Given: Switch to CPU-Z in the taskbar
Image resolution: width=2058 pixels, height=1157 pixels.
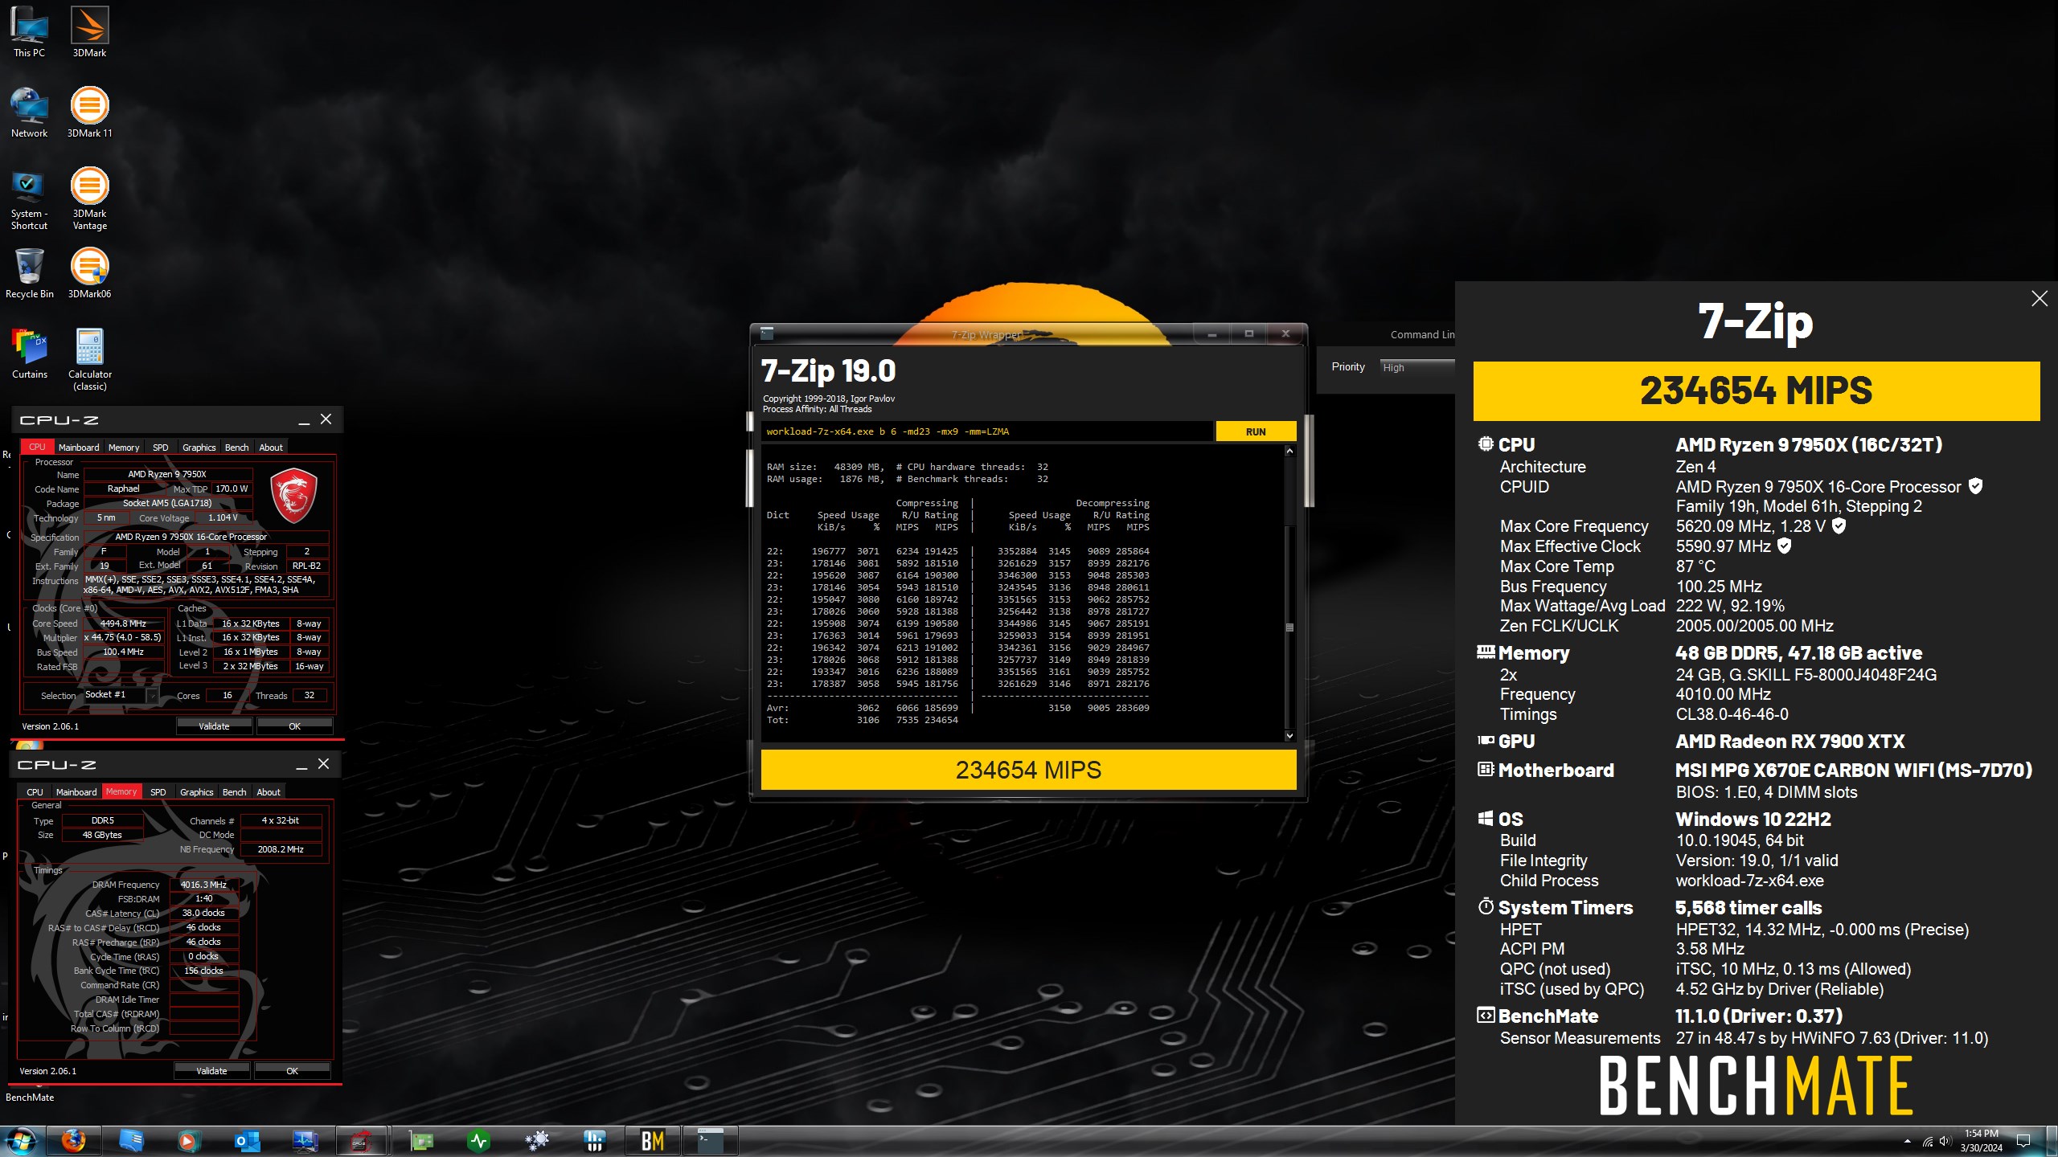Looking at the screenshot, I should 361,1141.
